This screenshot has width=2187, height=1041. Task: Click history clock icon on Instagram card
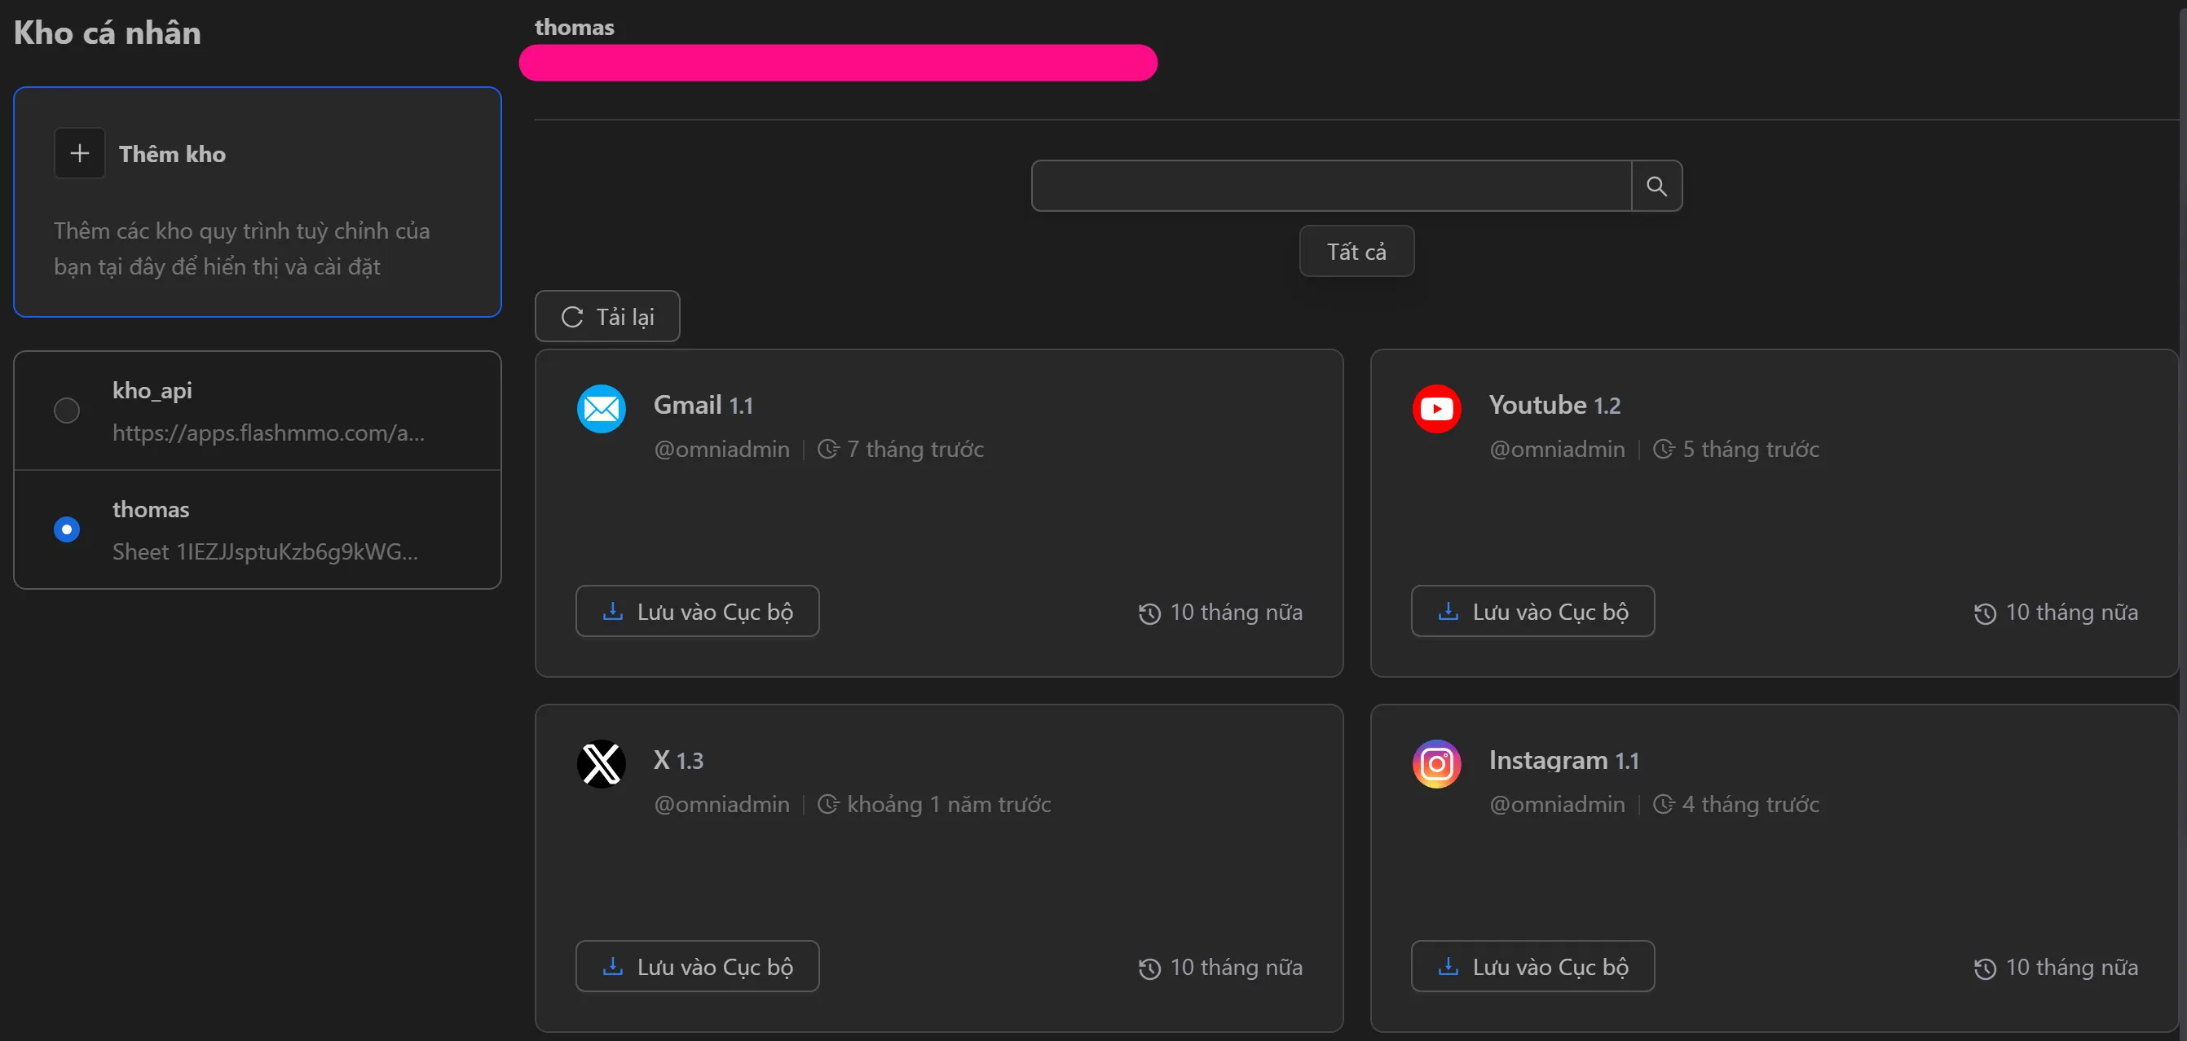pos(1984,968)
